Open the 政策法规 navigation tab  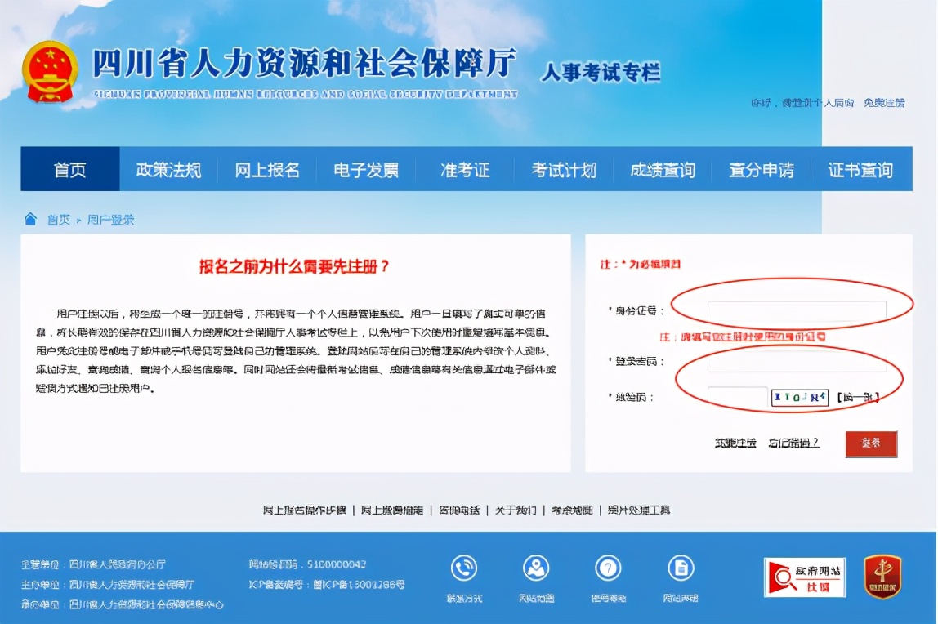[168, 169]
